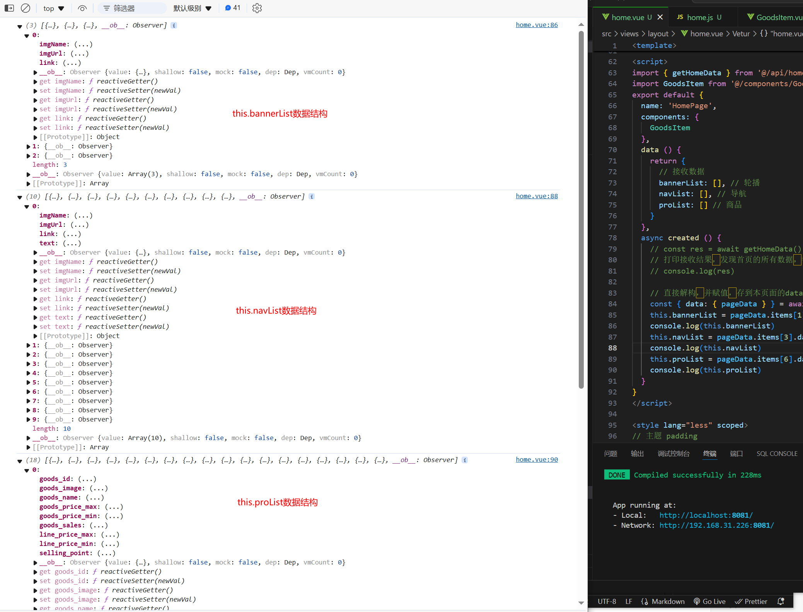The height and width of the screenshot is (612, 803).
Task: Click Vetur in the breadcrumb path
Action: tap(741, 34)
